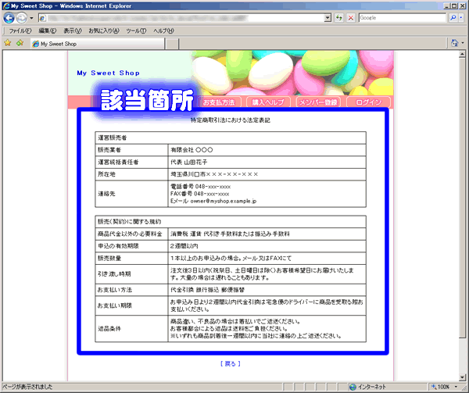Open the お気に入り(A) menu
The width and height of the screenshot is (469, 393).
(x=103, y=30)
